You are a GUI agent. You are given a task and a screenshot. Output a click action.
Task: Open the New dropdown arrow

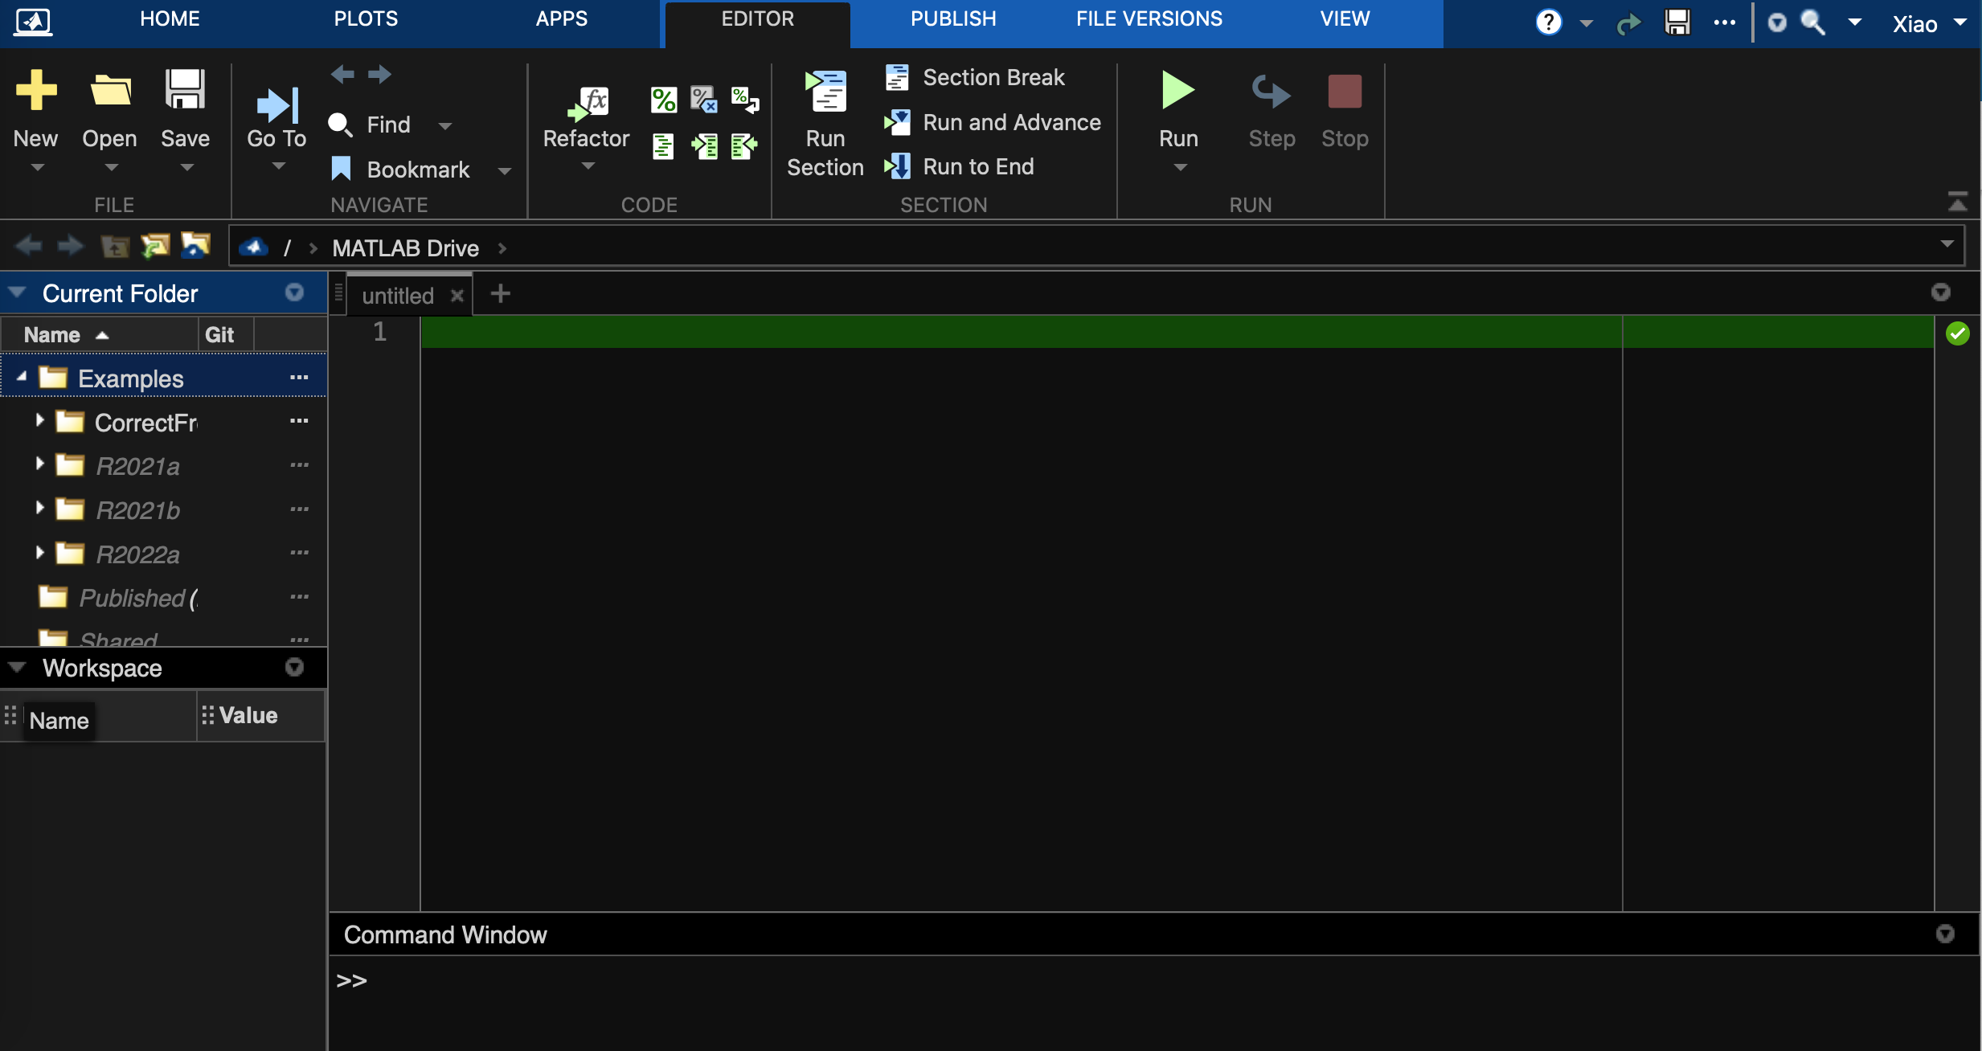pyautogui.click(x=37, y=167)
